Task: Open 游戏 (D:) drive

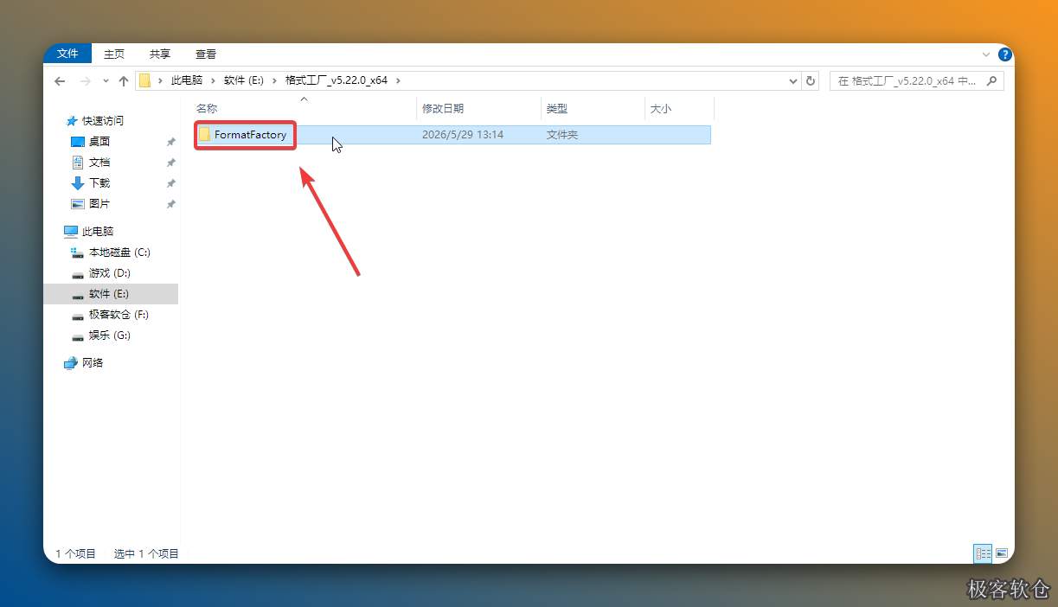Action: click(x=109, y=273)
